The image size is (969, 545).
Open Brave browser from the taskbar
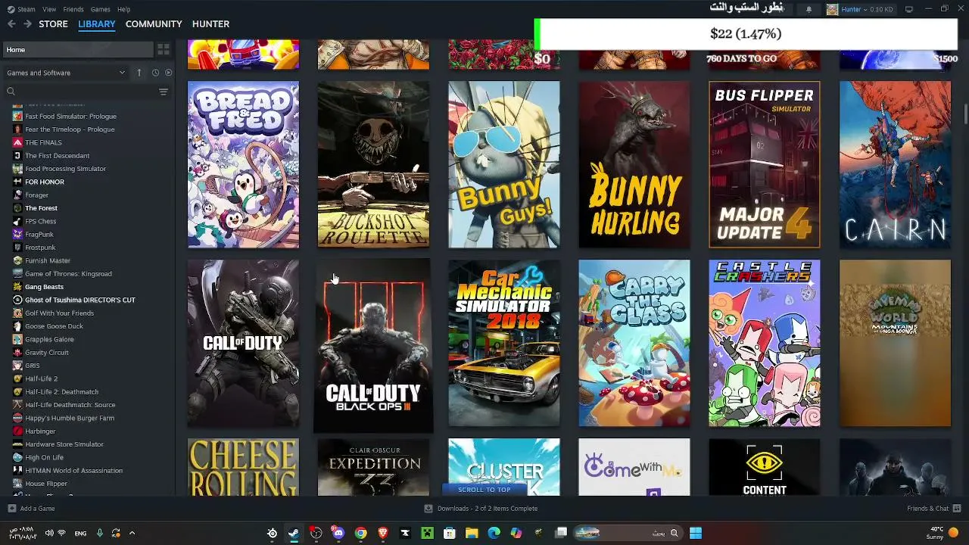(383, 533)
